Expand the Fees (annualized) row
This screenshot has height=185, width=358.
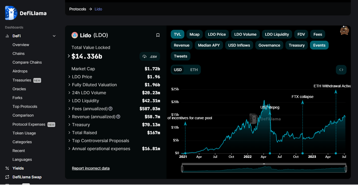coord(69,109)
